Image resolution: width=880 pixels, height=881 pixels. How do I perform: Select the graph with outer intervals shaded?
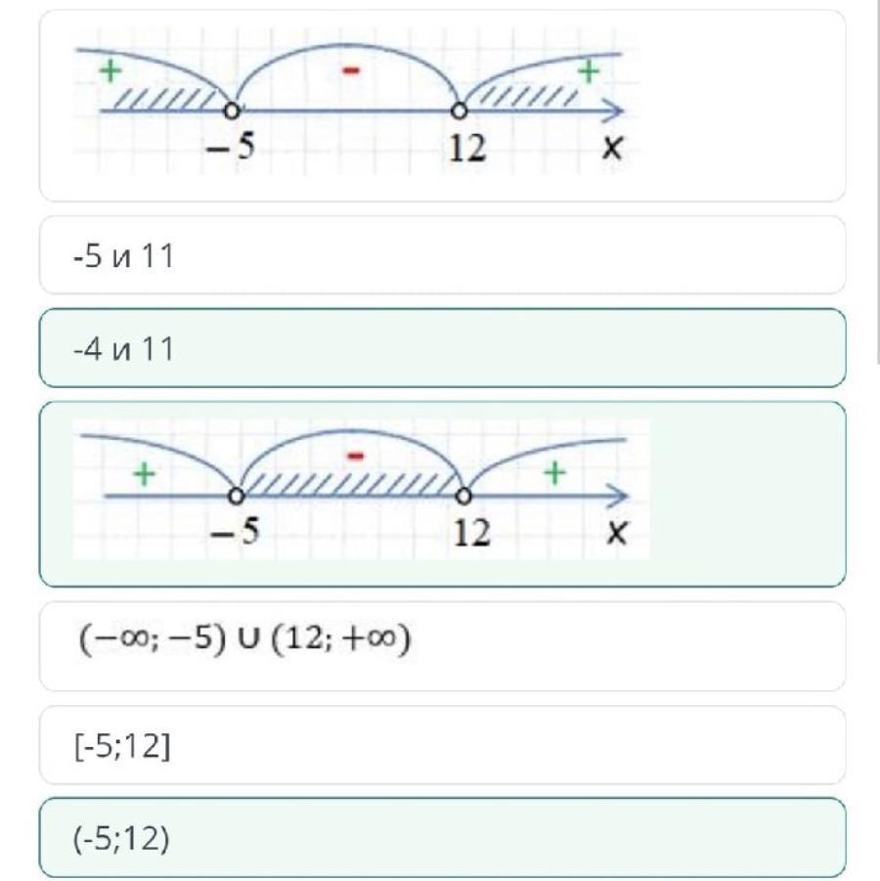442,106
